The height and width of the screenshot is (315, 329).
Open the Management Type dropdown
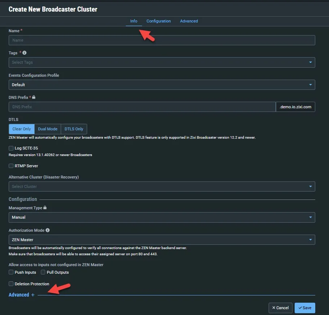(162, 217)
